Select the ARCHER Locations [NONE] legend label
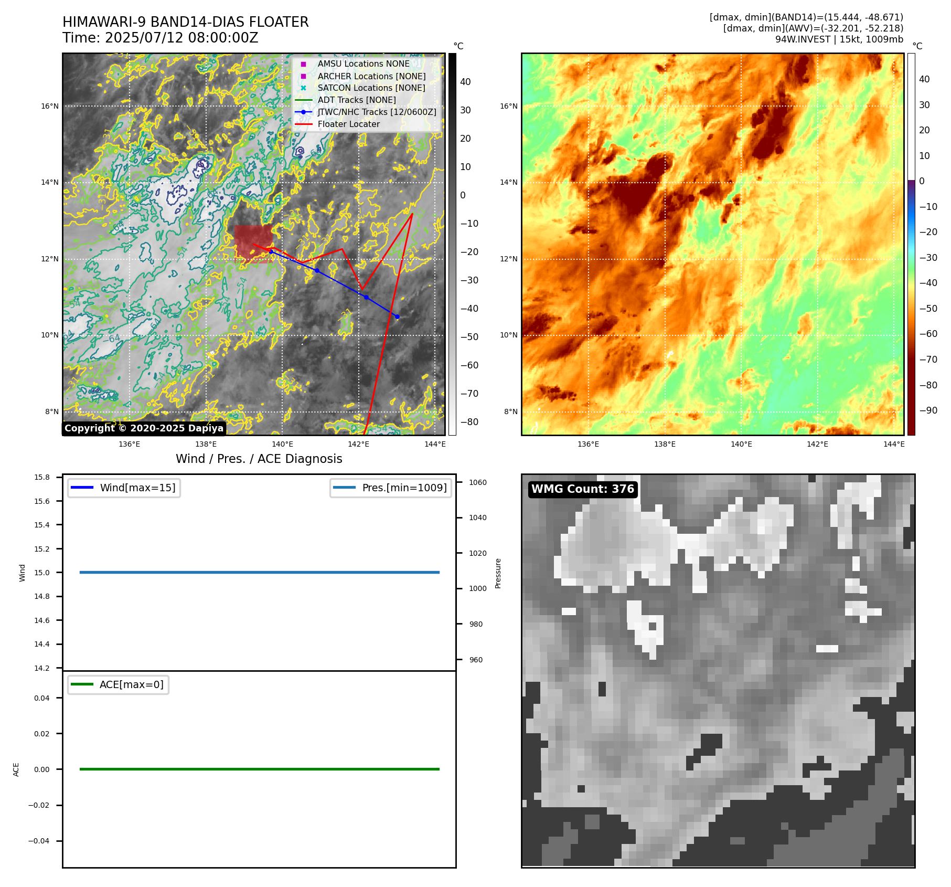 click(372, 76)
